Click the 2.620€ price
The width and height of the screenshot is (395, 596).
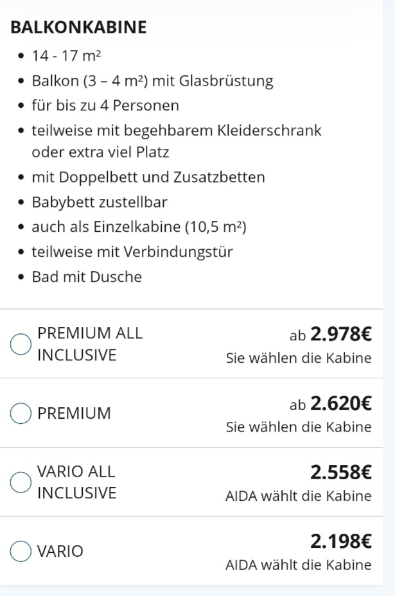tap(340, 403)
